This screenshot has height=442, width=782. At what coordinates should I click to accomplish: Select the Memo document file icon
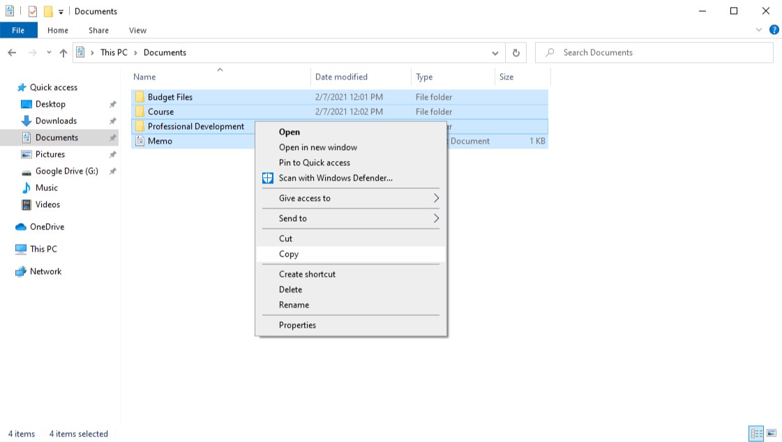(140, 141)
